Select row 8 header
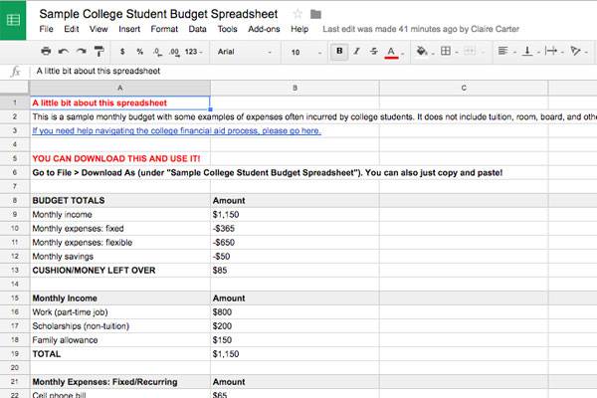The image size is (597, 398). (15, 200)
